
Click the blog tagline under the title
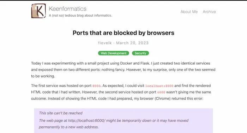(80, 15)
